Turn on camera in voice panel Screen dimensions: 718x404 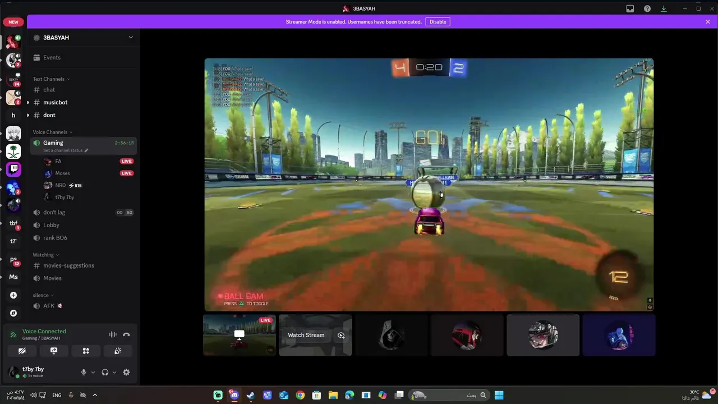(22, 351)
